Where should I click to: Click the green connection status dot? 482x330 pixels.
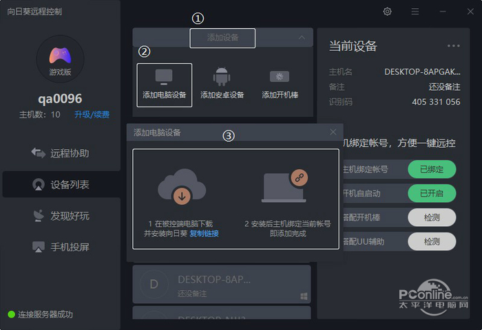pyautogui.click(x=12, y=314)
